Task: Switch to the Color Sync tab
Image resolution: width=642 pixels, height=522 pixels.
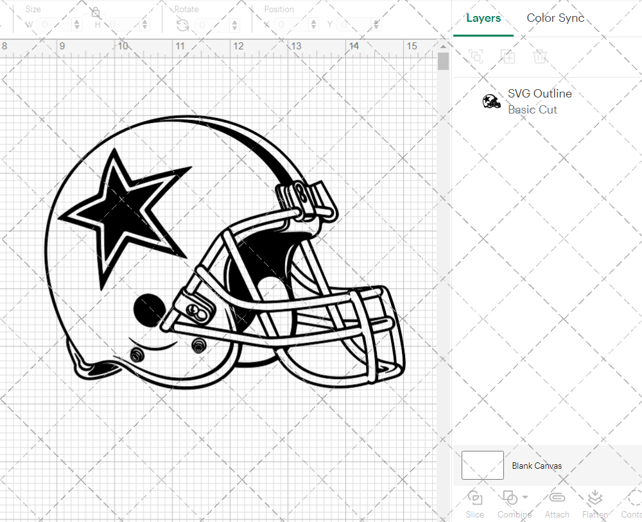Action: (x=555, y=18)
